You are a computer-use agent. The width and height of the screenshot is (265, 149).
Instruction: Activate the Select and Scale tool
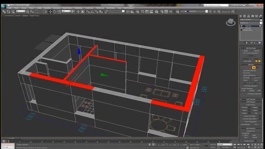point(59,12)
